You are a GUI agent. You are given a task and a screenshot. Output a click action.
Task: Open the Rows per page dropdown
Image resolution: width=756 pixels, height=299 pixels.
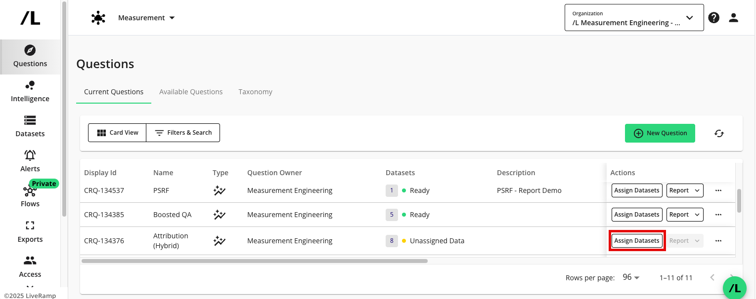pyautogui.click(x=631, y=278)
